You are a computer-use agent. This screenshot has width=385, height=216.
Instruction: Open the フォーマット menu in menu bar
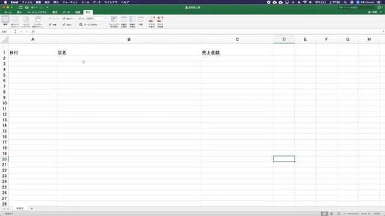70,2
